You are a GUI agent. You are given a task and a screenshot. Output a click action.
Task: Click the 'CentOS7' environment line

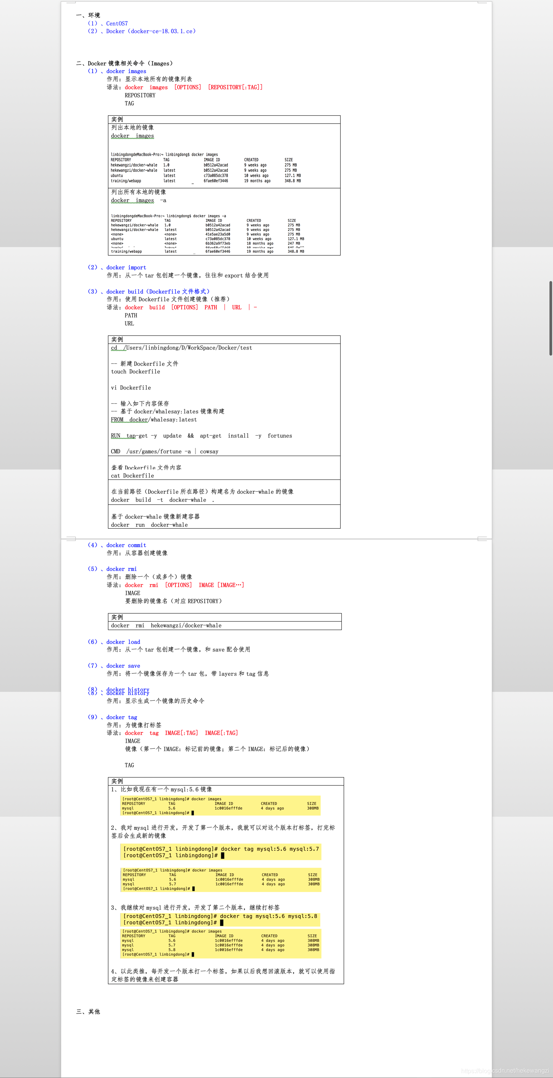pos(108,23)
